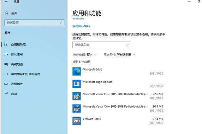This screenshot has width=202, height=134.
Task: Open 筛选条件: 所有驱动器 filter dropdown
Action: pos(119,55)
